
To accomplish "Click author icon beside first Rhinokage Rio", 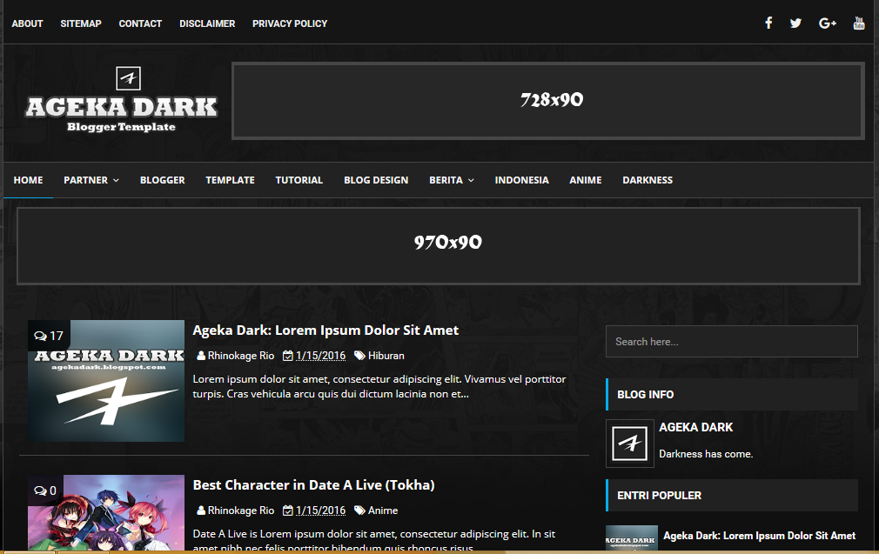I will coord(201,356).
